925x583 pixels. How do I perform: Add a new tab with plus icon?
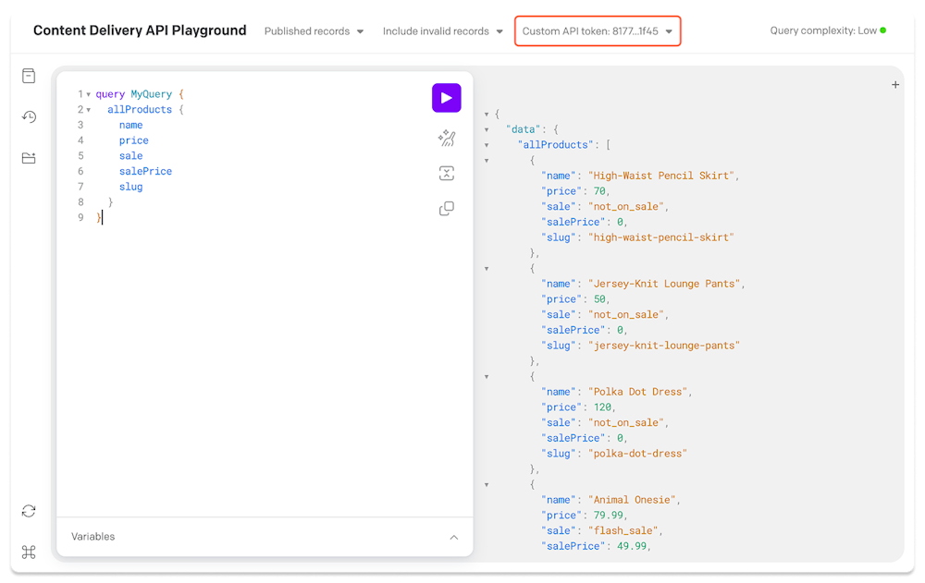click(894, 85)
